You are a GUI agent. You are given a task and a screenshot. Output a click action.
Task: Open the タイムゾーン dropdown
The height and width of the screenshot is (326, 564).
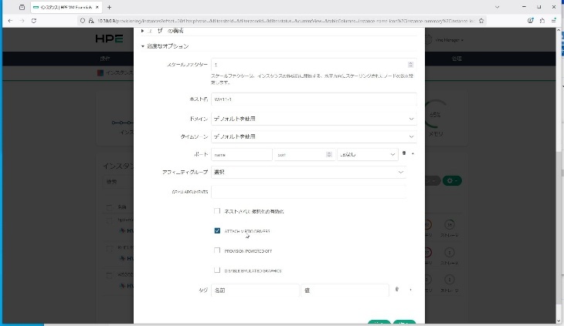pos(313,136)
